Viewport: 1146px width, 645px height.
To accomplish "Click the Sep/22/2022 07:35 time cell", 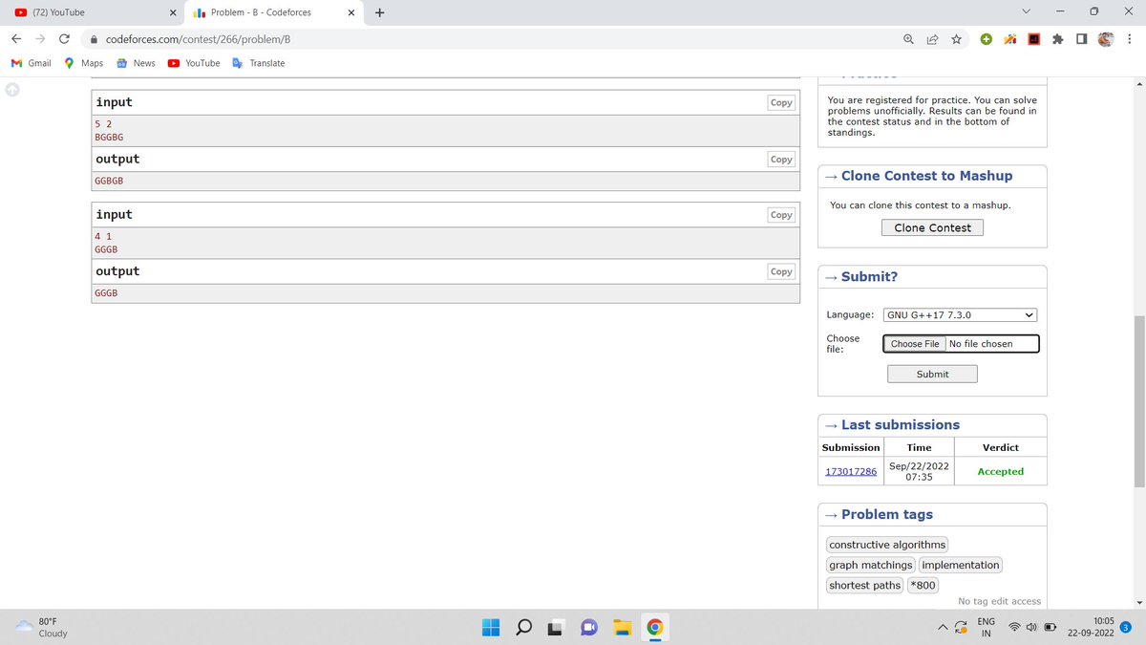I will 919,471.
